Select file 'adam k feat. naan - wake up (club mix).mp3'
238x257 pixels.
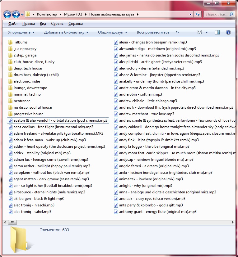coord(49,140)
